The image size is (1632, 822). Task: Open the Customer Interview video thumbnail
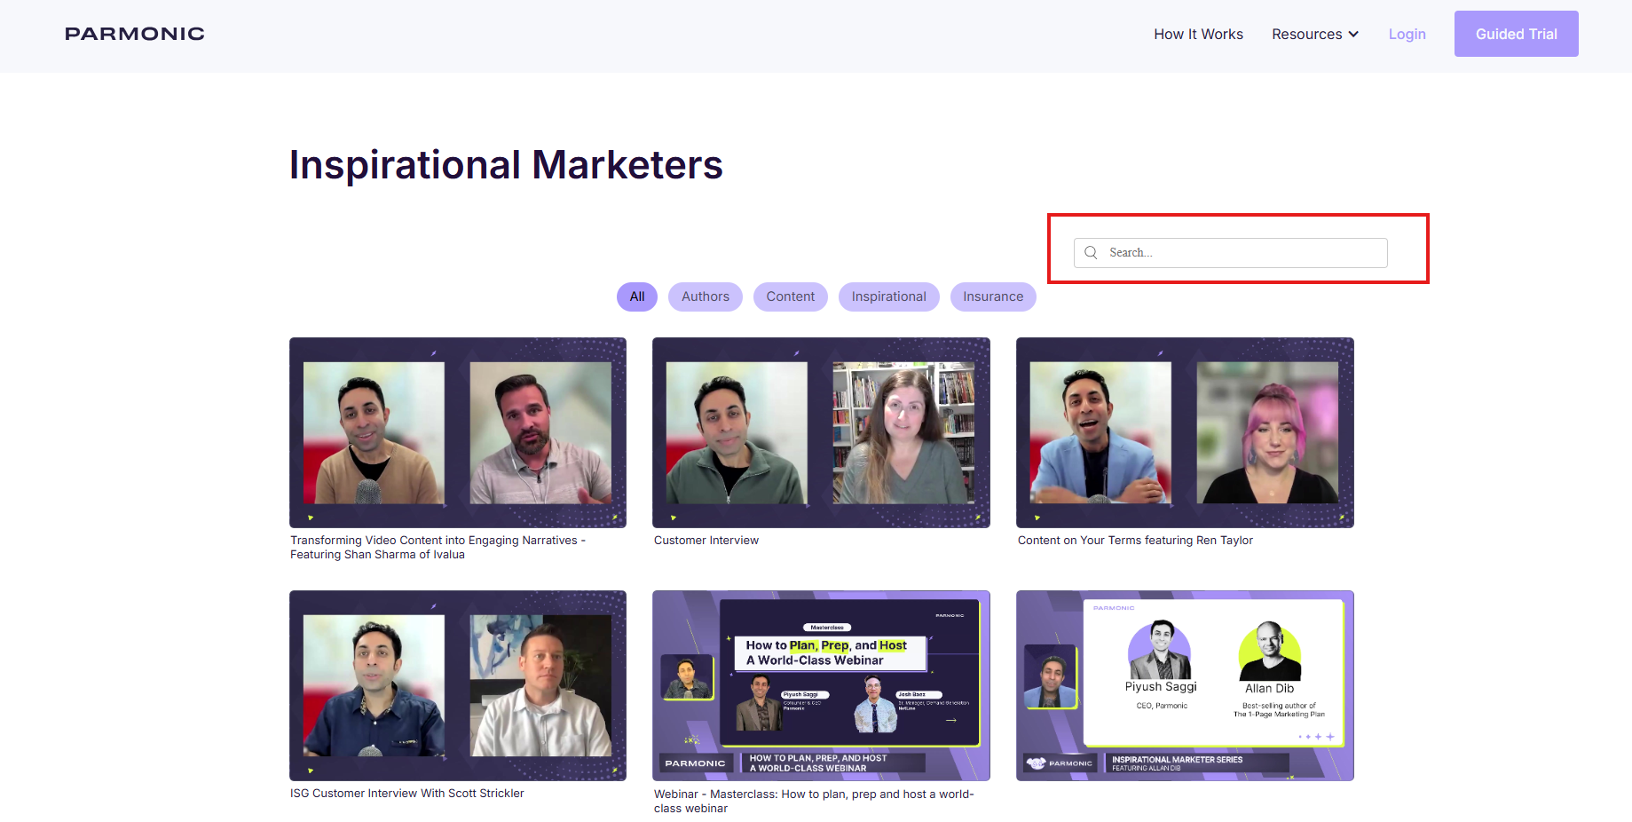(x=821, y=432)
